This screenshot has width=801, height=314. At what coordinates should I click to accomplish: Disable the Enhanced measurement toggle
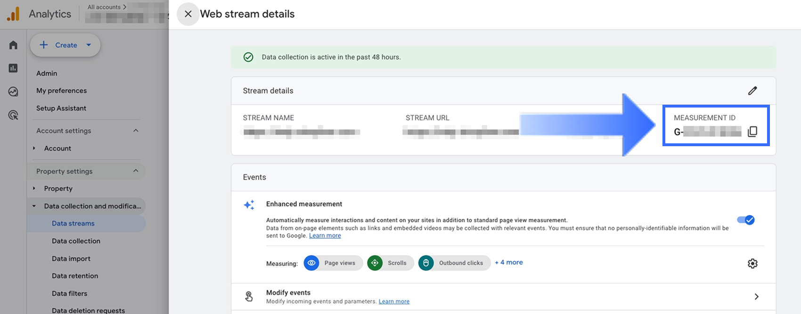(x=746, y=220)
